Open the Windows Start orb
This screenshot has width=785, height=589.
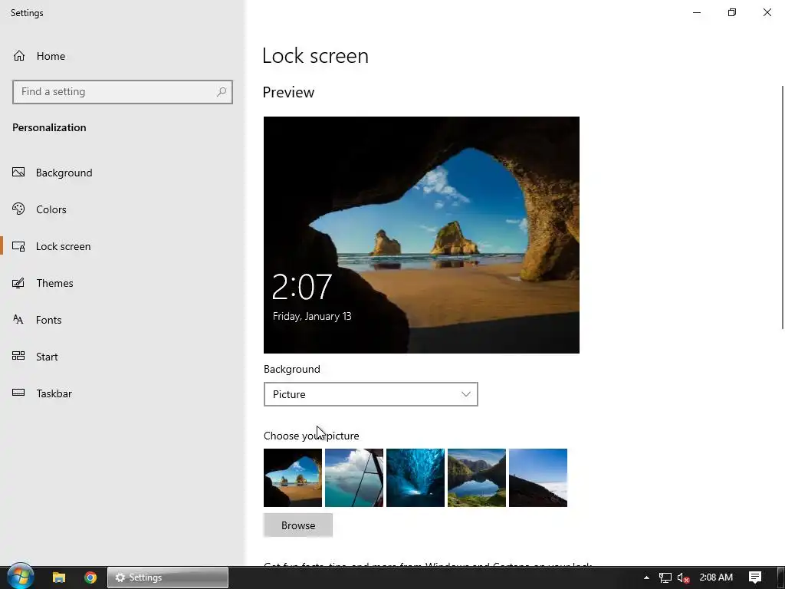click(x=20, y=577)
